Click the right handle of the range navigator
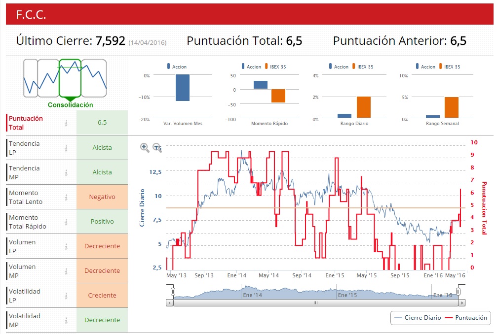 [459, 291]
